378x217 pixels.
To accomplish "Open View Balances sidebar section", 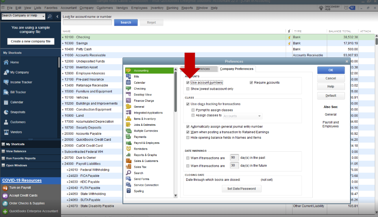I will [30, 151].
